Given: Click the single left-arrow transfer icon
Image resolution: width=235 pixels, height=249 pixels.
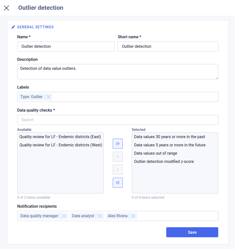Looking at the screenshot, I should click(x=118, y=170).
